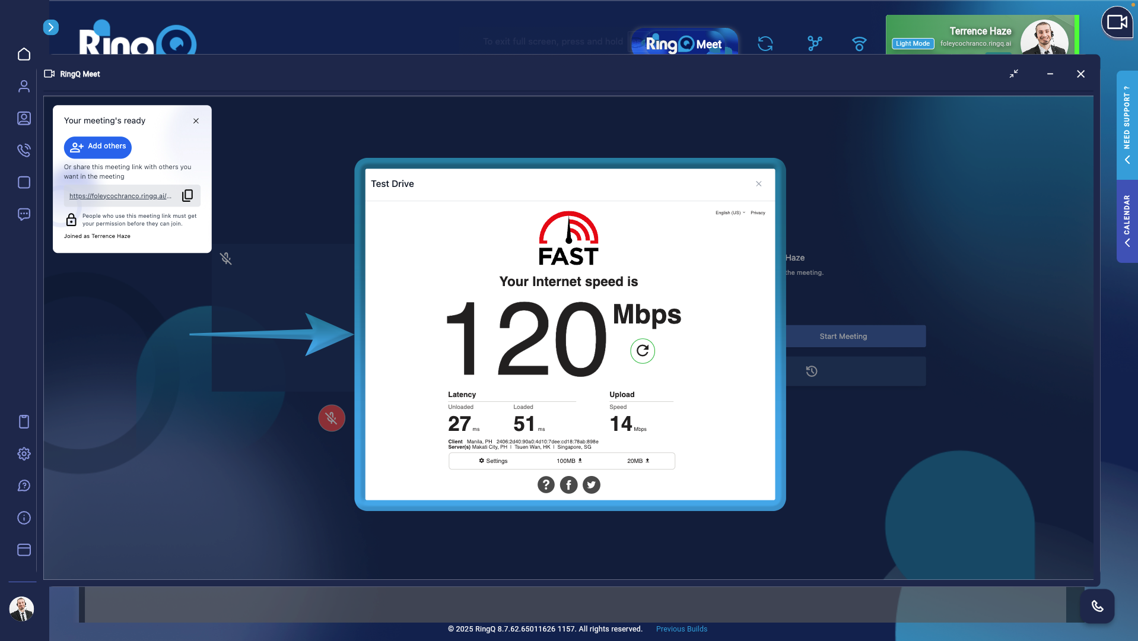Screen dimensions: 1138x641
Task: Open the help chat sidebar icon
Action: click(x=24, y=486)
